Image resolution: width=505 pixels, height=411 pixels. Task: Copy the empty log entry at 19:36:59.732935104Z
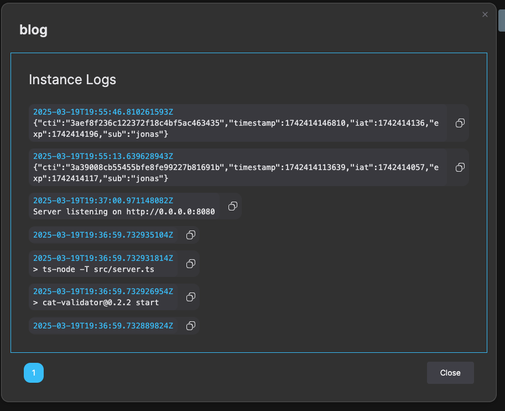(191, 235)
